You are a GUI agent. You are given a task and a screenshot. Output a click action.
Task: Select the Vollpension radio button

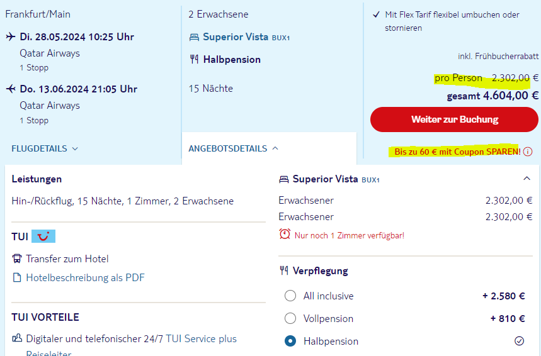pyautogui.click(x=290, y=318)
